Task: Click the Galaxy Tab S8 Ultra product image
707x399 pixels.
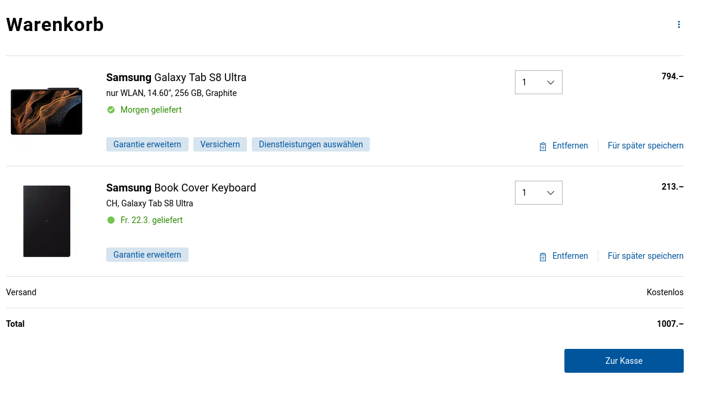Action: click(x=47, y=112)
